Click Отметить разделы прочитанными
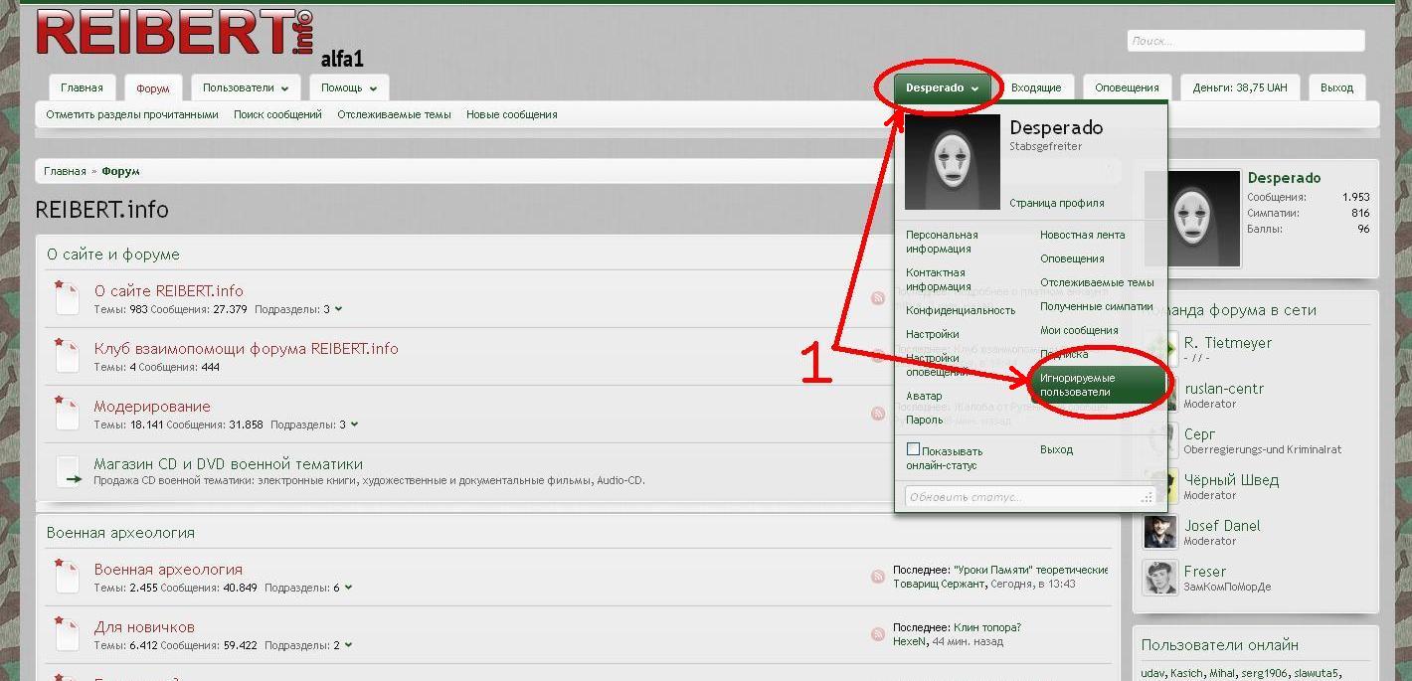Viewport: 1412px width, 681px height. point(131,114)
